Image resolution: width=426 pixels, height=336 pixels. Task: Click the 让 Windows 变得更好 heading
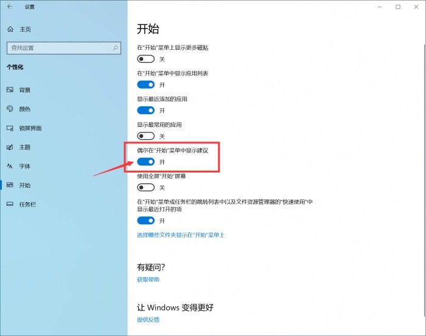click(x=175, y=307)
